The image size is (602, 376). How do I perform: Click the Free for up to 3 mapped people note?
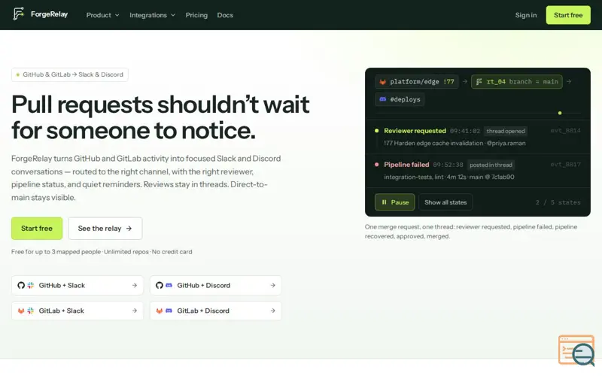102,252
